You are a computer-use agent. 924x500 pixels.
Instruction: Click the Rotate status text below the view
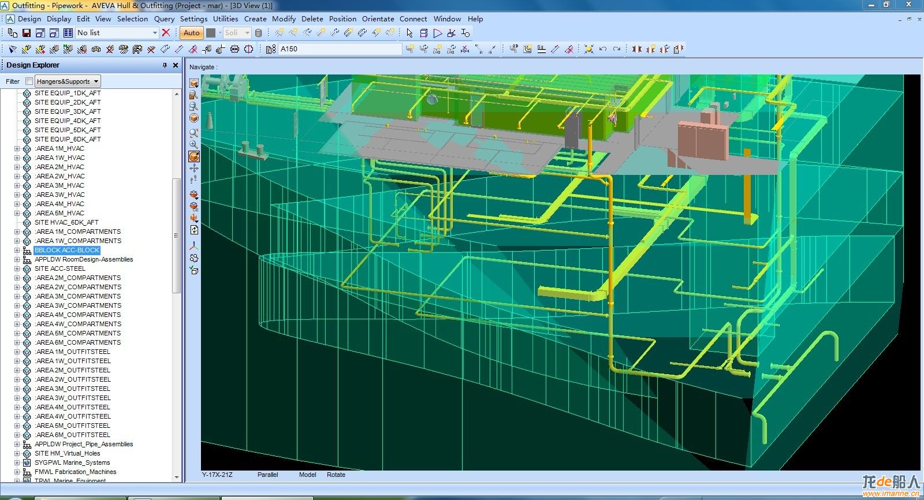[x=336, y=475]
